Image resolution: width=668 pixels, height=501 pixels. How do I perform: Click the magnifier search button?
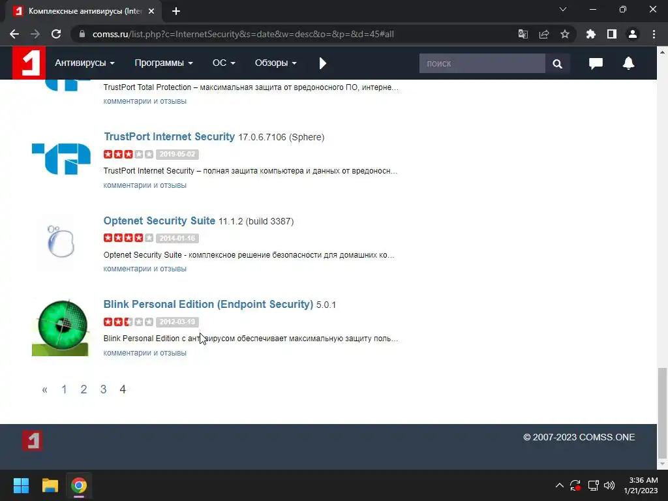557,63
